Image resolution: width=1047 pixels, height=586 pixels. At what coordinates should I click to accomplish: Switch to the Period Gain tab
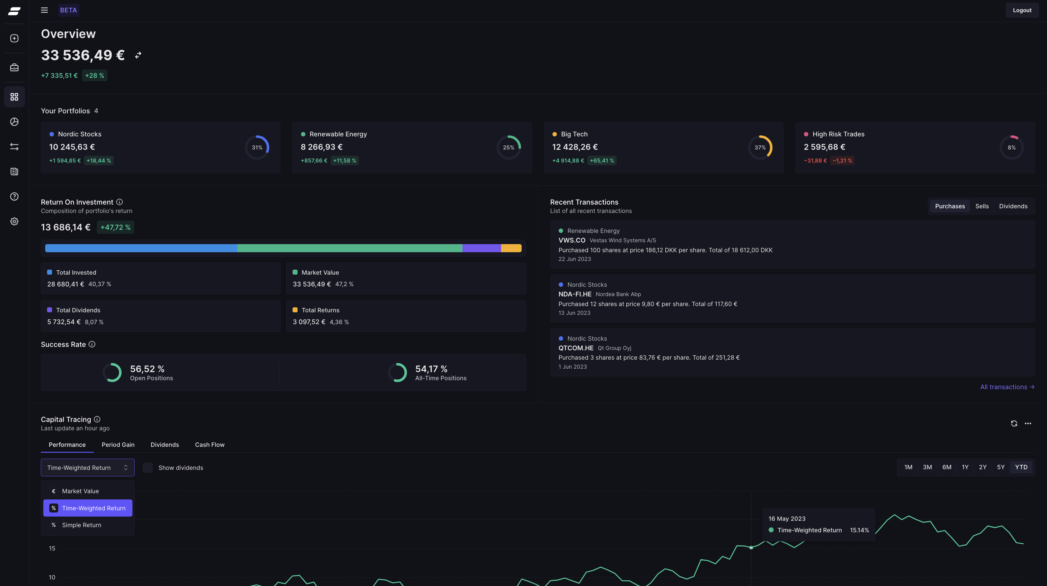click(118, 445)
